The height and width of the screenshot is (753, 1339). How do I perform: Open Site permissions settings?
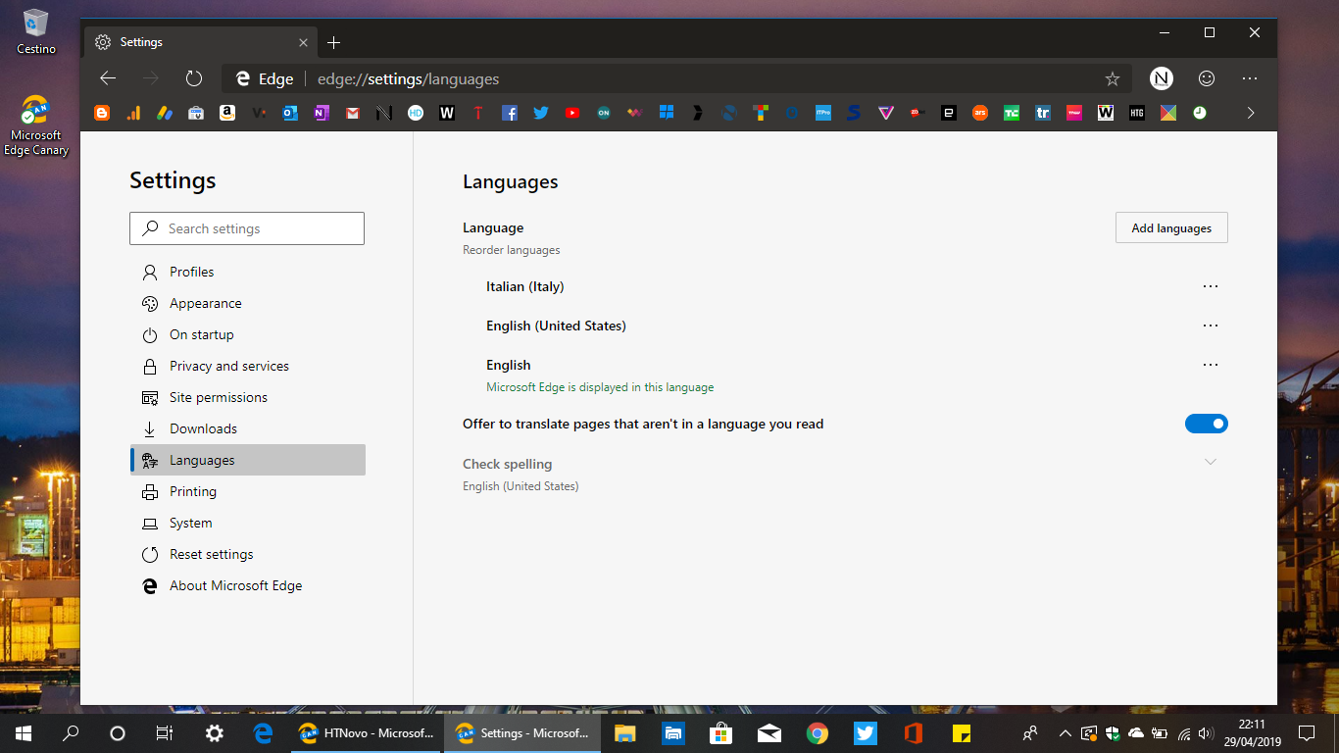(247, 397)
